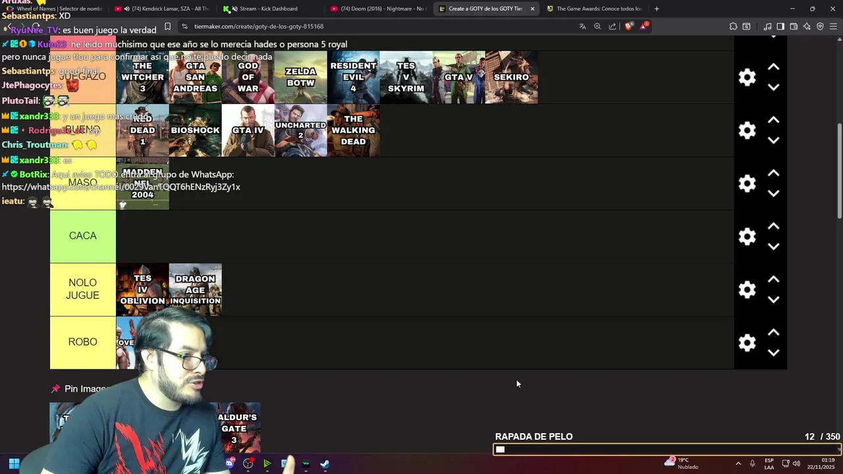Move the ROBO row up

774,332
